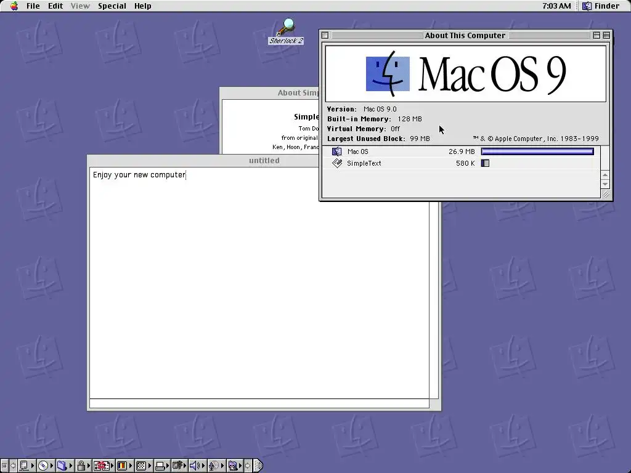Viewport: 631px width, 473px height.
Task: Click the File Sharing folder strip icon
Action: 62,466
